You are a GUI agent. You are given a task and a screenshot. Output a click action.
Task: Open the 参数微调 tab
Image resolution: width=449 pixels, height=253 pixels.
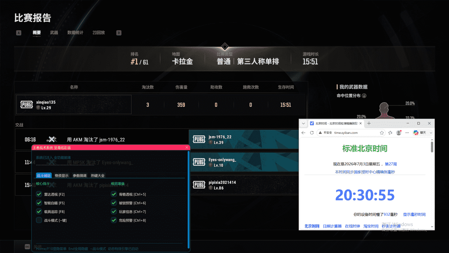pyautogui.click(x=80, y=175)
